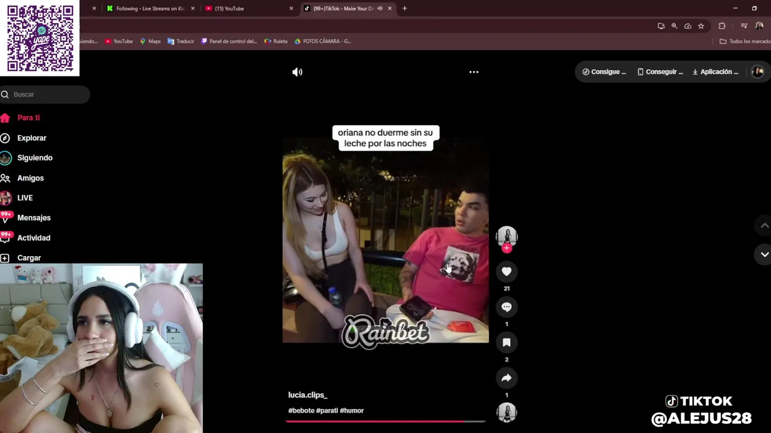
Task: Click the Aplicación download button
Action: 716,72
